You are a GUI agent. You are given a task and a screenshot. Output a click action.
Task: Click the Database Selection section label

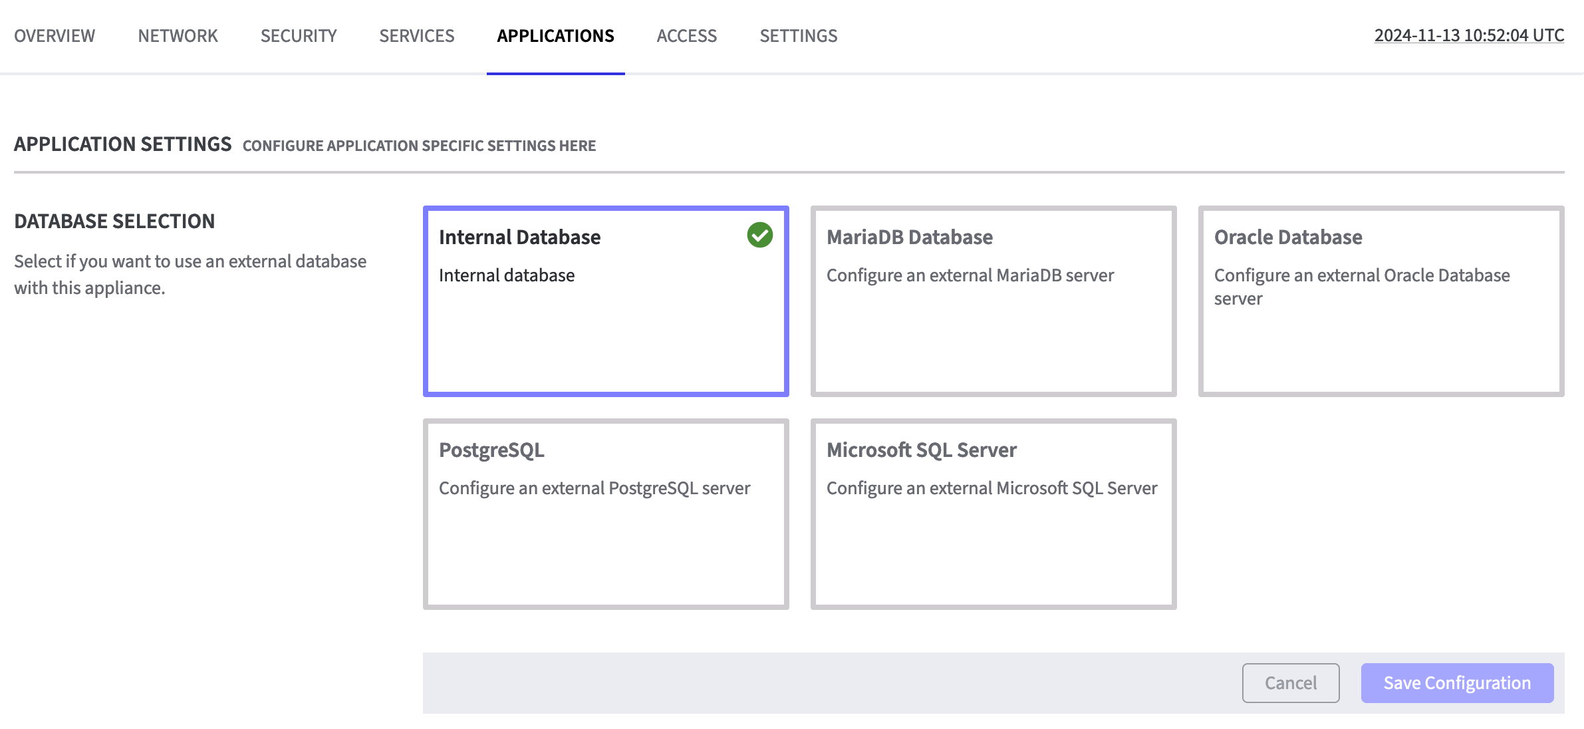tap(114, 221)
